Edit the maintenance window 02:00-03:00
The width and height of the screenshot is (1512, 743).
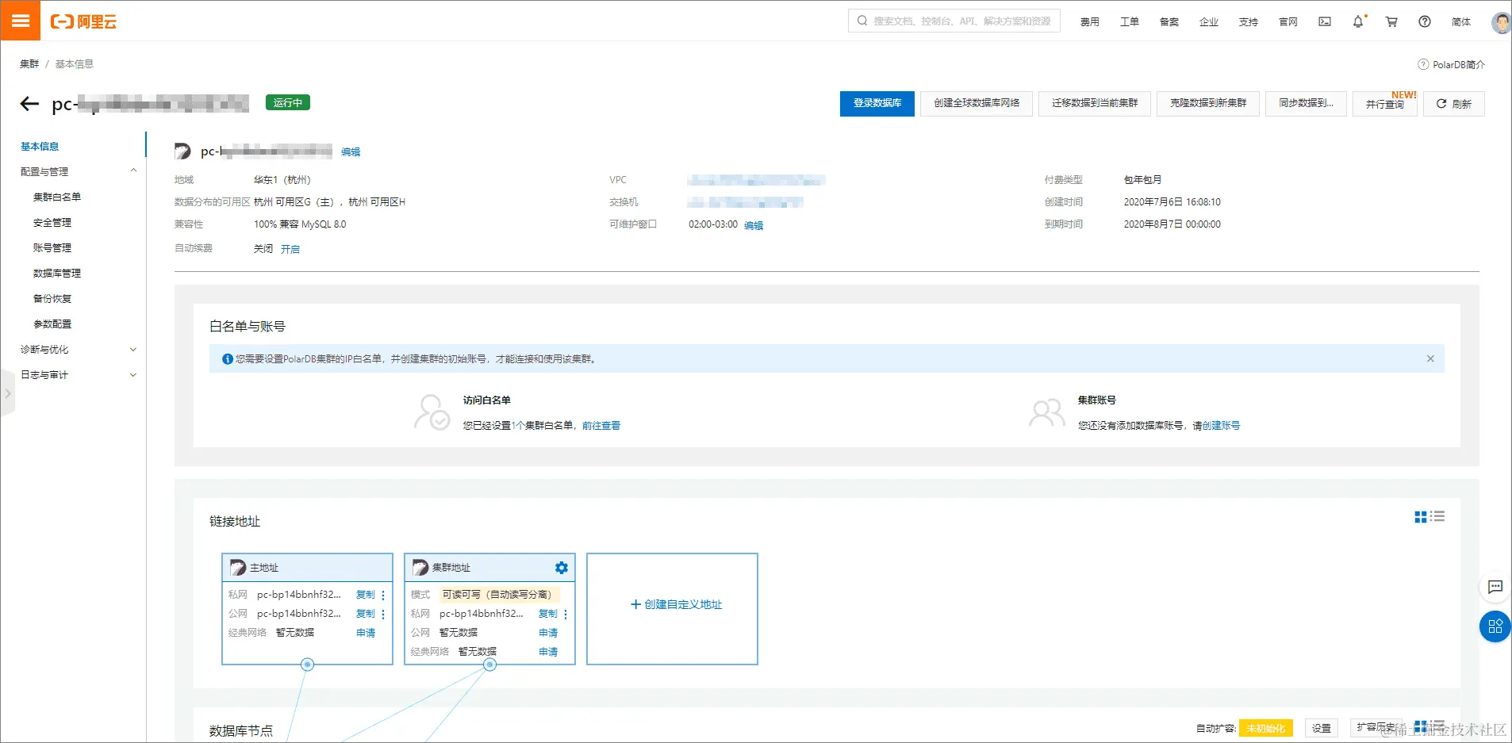coord(754,225)
